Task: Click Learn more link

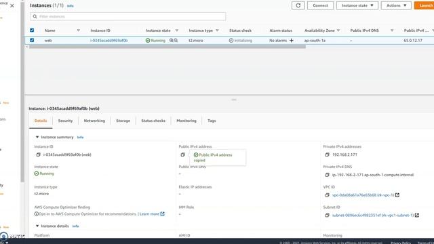Action: 149,214
